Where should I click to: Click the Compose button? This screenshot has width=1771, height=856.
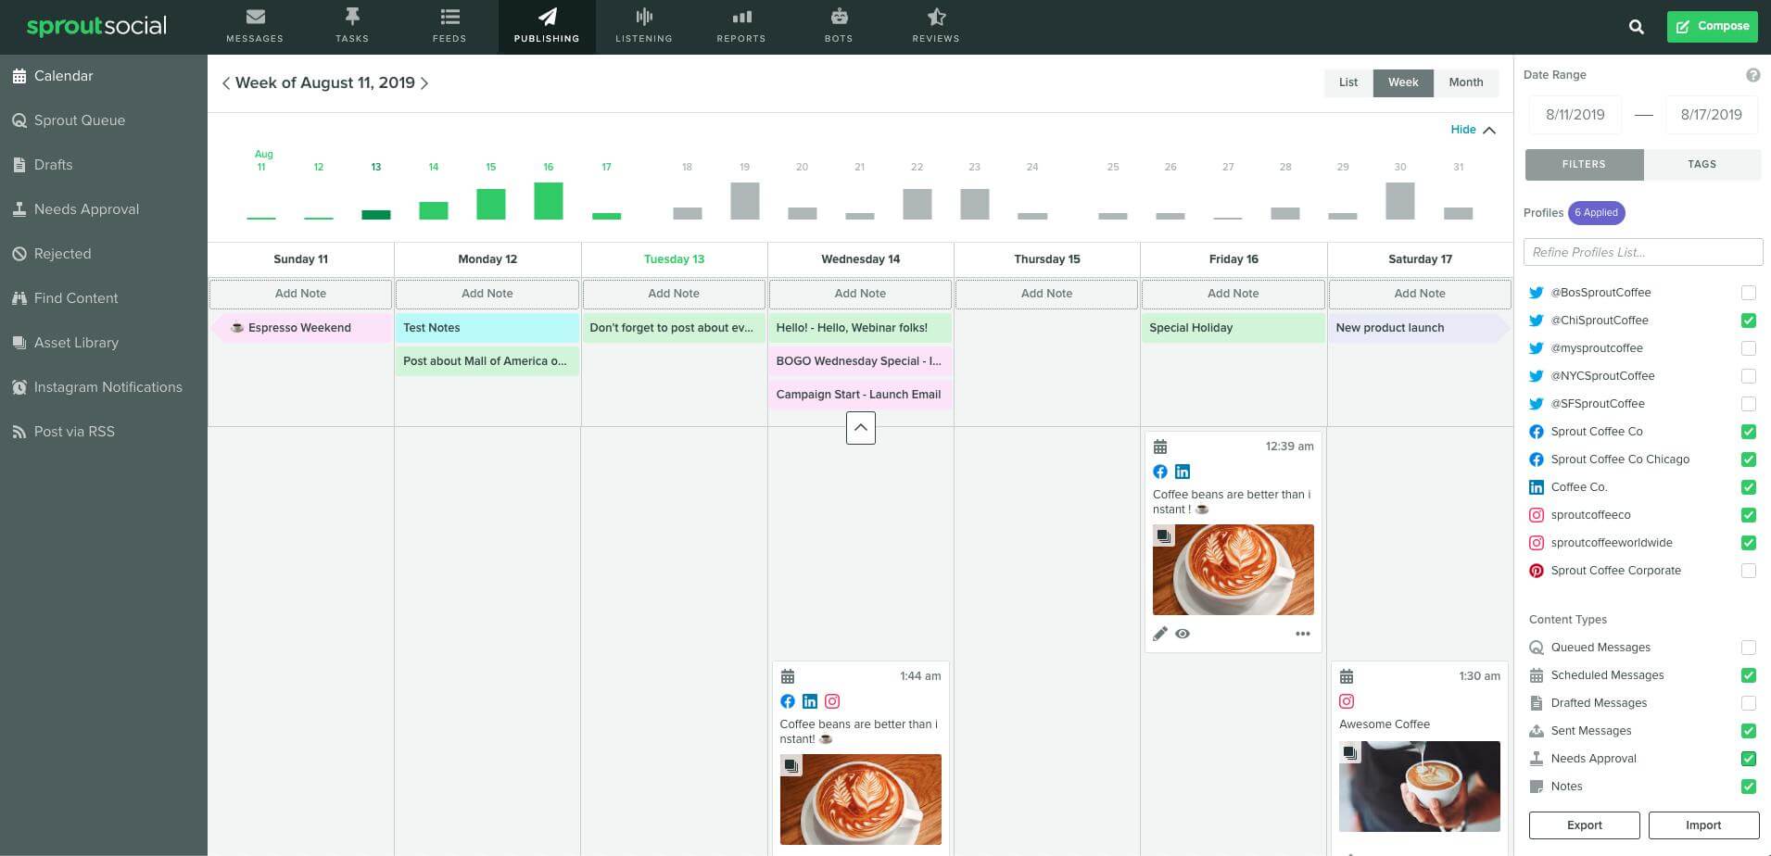[1712, 26]
